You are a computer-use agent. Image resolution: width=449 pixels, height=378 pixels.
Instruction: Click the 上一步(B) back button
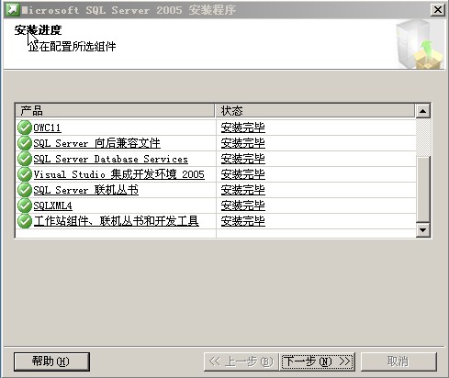pyautogui.click(x=241, y=361)
